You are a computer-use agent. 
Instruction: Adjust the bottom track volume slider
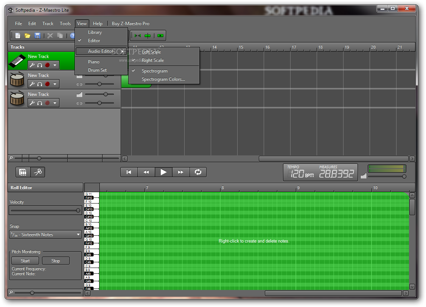[x=100, y=94]
